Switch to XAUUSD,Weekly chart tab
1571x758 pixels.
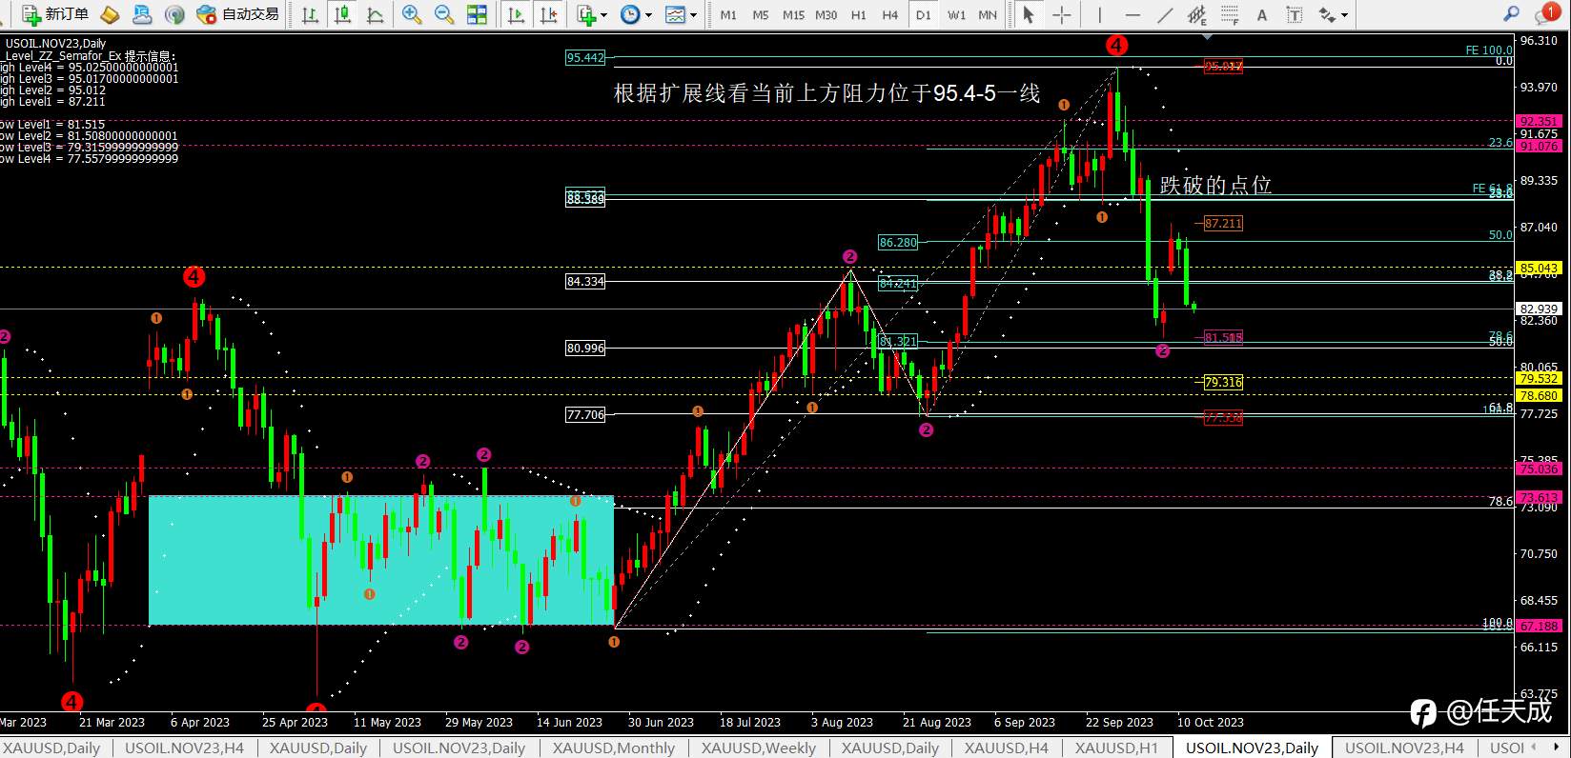pos(758,748)
